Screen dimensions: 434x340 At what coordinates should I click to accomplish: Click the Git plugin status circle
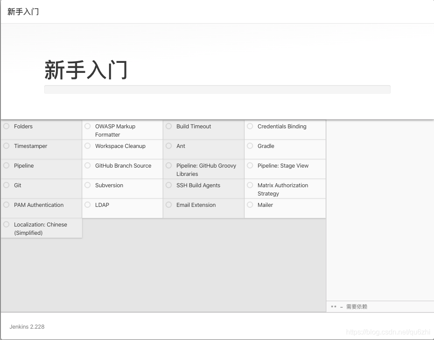(x=7, y=185)
